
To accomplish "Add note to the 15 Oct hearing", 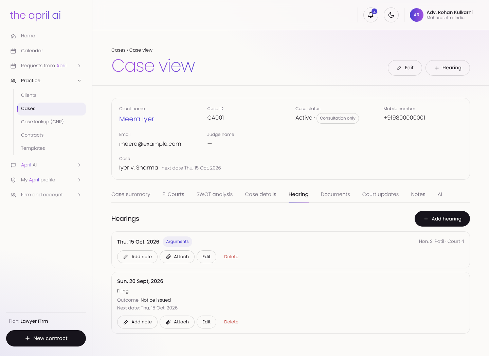I will click(x=137, y=257).
